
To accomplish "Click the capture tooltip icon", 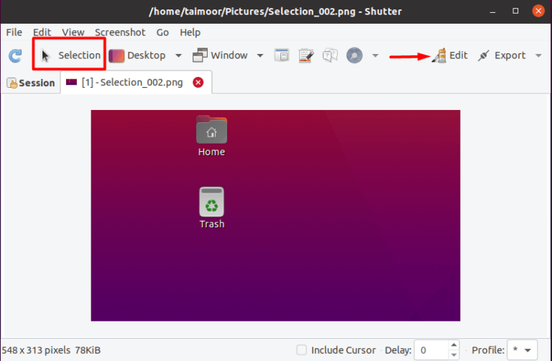I will tap(331, 55).
